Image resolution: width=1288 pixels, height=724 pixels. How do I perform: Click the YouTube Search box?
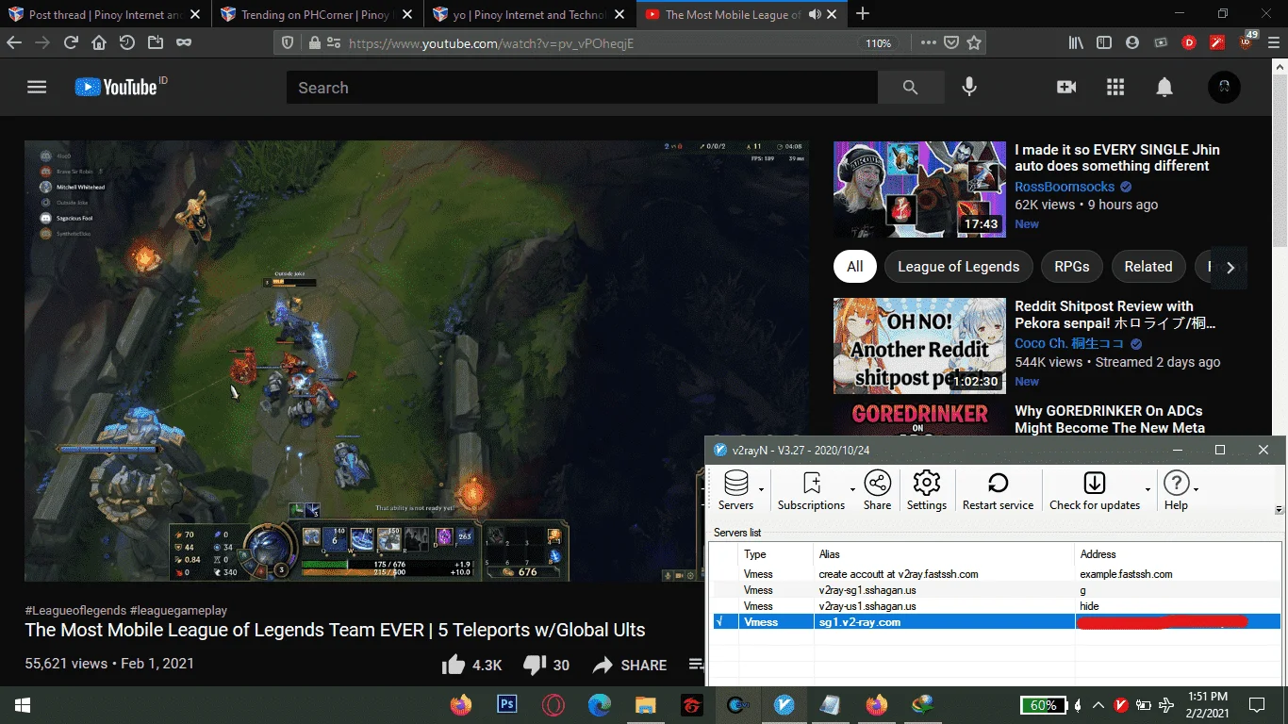[x=582, y=88]
